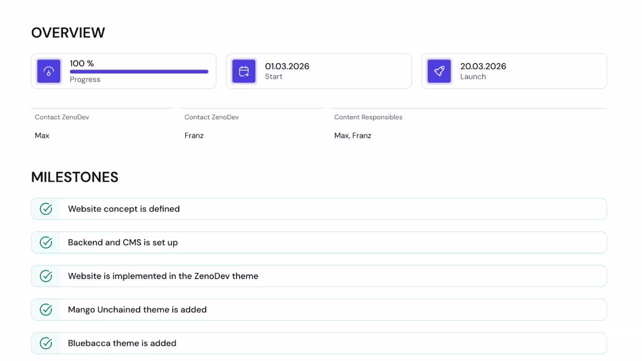
Task: Toggle checkmark on "Mango Unchained theme is added"
Action: 46,309
